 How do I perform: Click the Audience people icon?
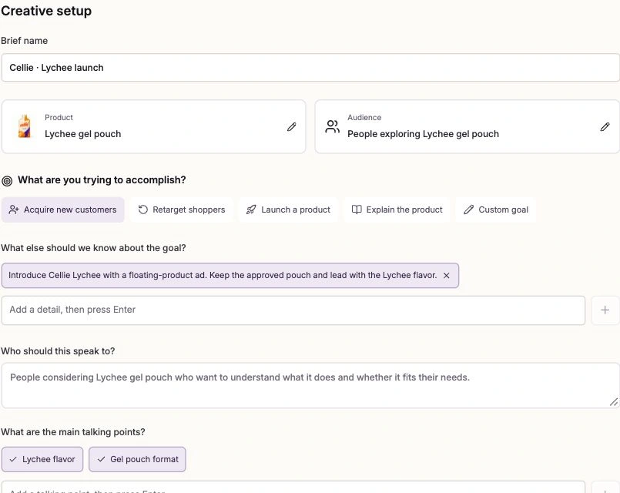332,126
